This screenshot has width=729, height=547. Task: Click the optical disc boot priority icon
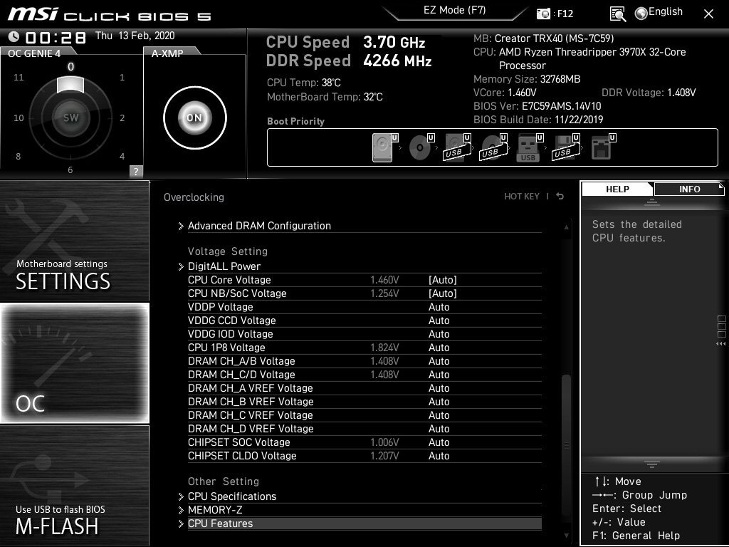pos(421,147)
